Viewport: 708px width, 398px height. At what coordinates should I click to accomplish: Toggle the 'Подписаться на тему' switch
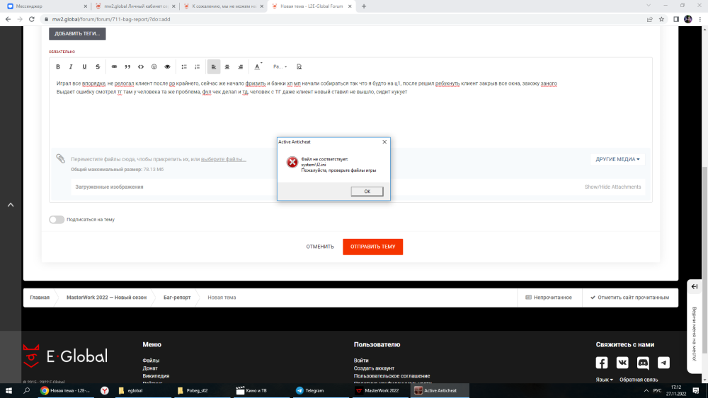[57, 219]
